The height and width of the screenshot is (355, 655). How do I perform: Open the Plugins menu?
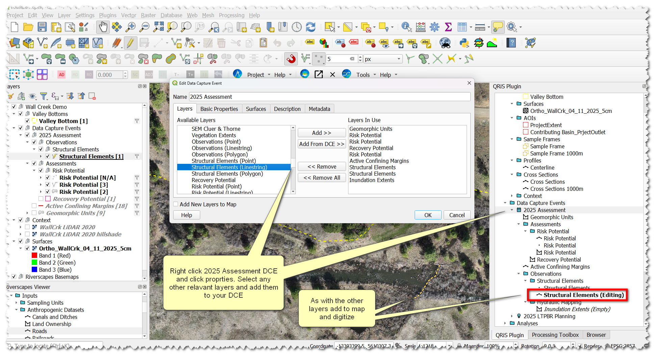point(108,15)
